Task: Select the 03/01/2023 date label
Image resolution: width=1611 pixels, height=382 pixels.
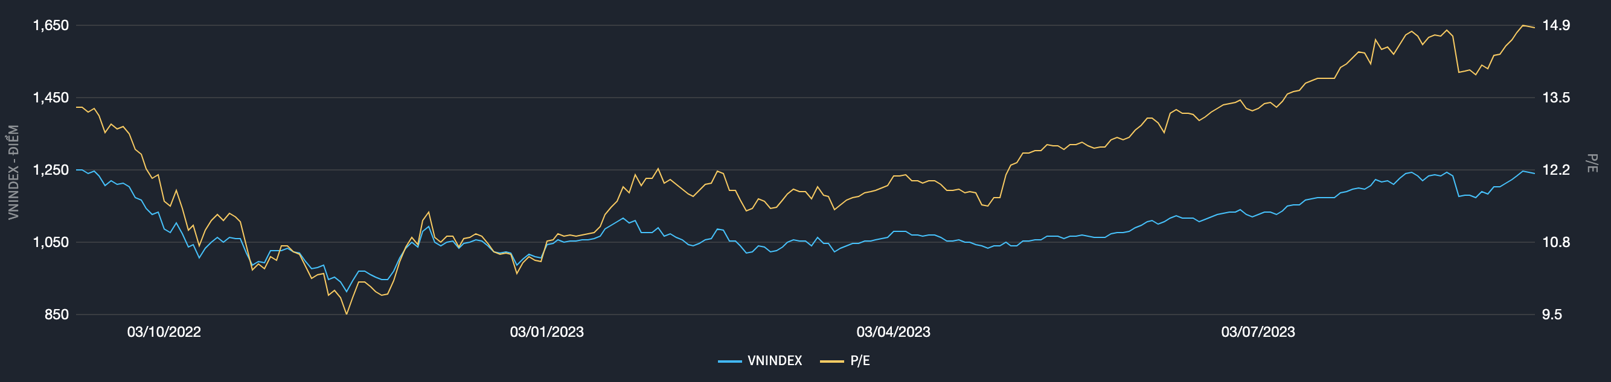Action: (x=546, y=332)
